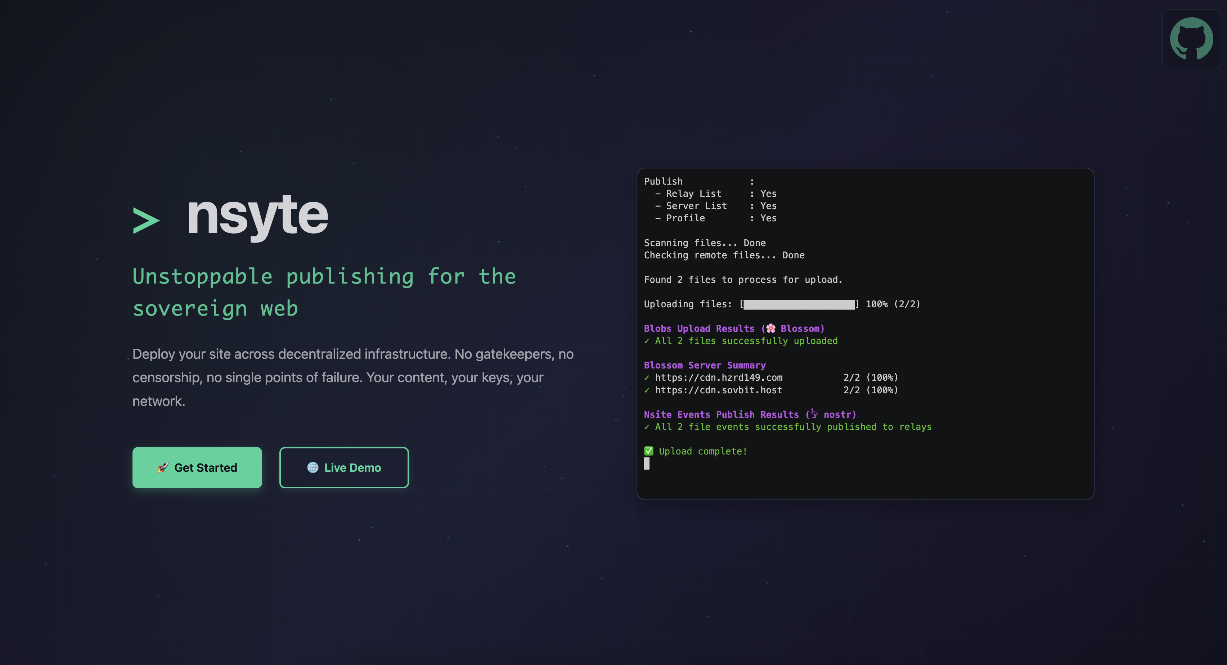Click the '100% (2/2)' upload percentage

pos(893,304)
